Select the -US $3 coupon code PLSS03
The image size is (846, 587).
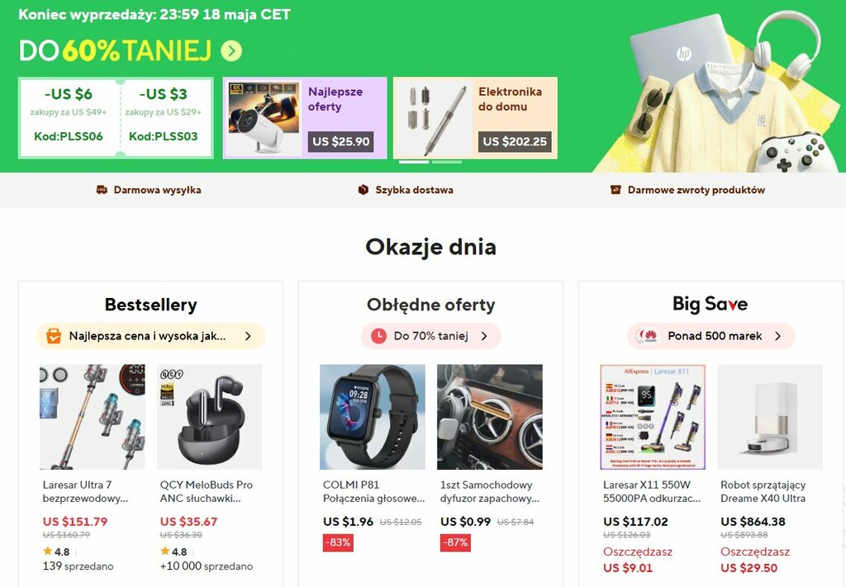pyautogui.click(x=164, y=117)
